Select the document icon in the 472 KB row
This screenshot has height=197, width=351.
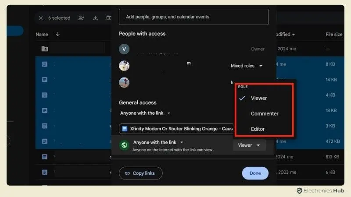[x=45, y=141]
